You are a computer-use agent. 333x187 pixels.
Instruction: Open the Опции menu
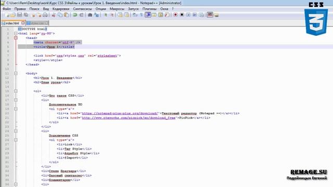tap(100, 9)
